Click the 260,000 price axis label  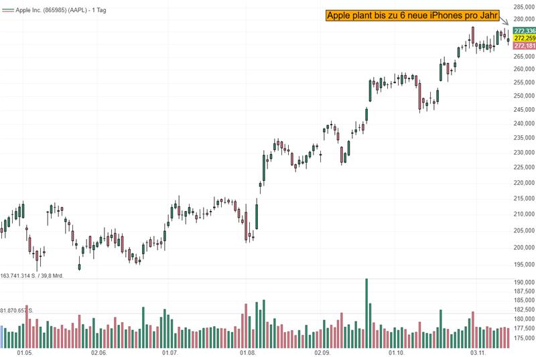[x=524, y=69]
